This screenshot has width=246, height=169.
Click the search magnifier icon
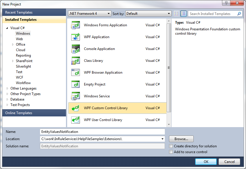239,14
